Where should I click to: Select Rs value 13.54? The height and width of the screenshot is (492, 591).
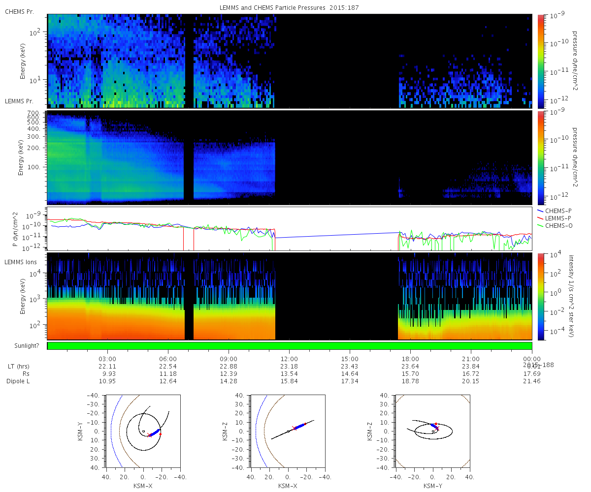[290, 374]
